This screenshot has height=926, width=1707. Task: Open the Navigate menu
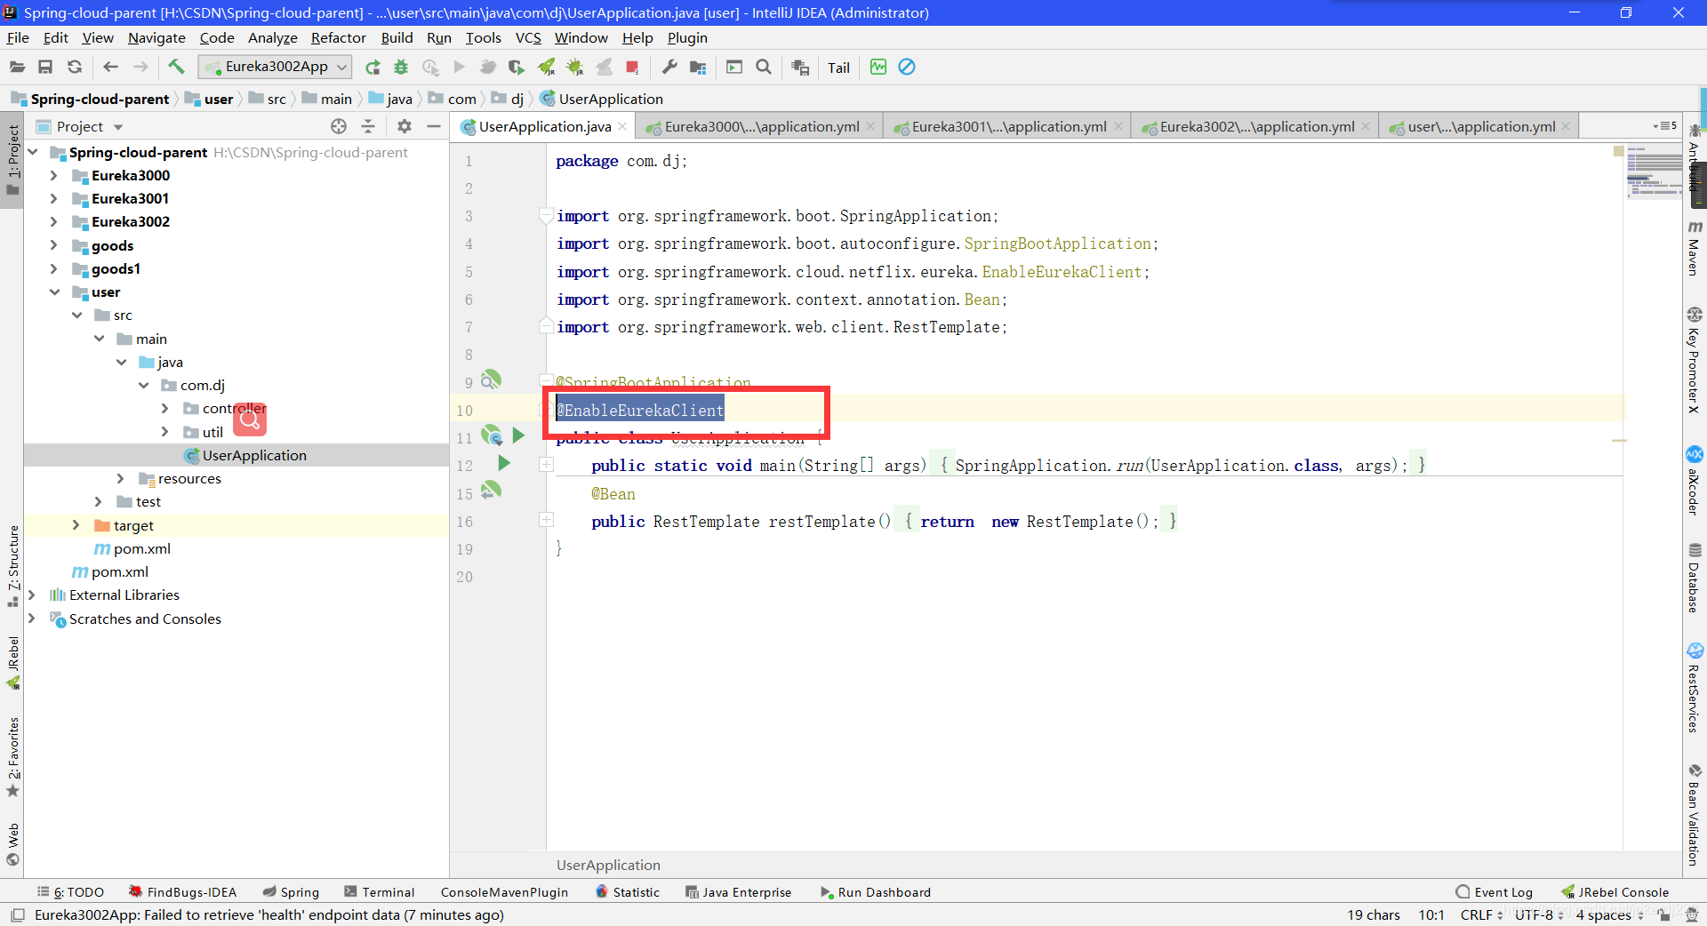156,37
